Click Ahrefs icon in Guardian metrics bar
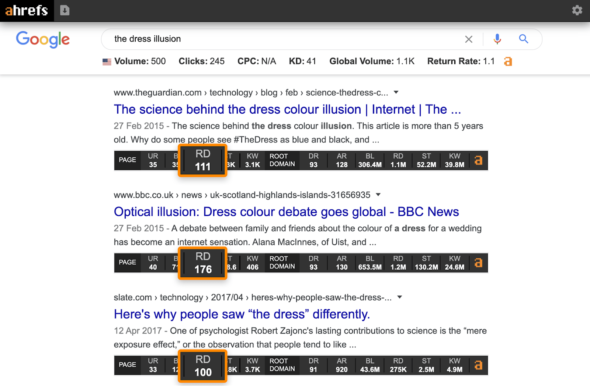Image resolution: width=590 pixels, height=386 pixels. (478, 160)
